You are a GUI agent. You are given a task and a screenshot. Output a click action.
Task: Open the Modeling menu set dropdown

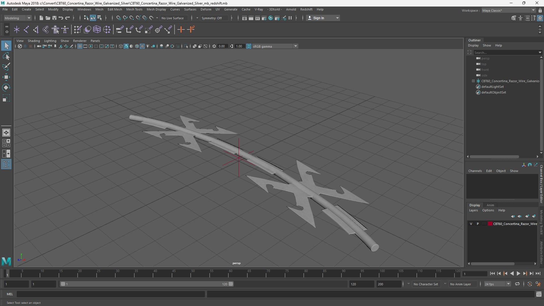tap(18, 18)
